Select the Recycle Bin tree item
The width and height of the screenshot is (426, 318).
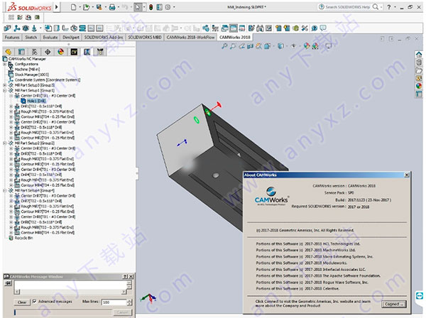coord(23,238)
